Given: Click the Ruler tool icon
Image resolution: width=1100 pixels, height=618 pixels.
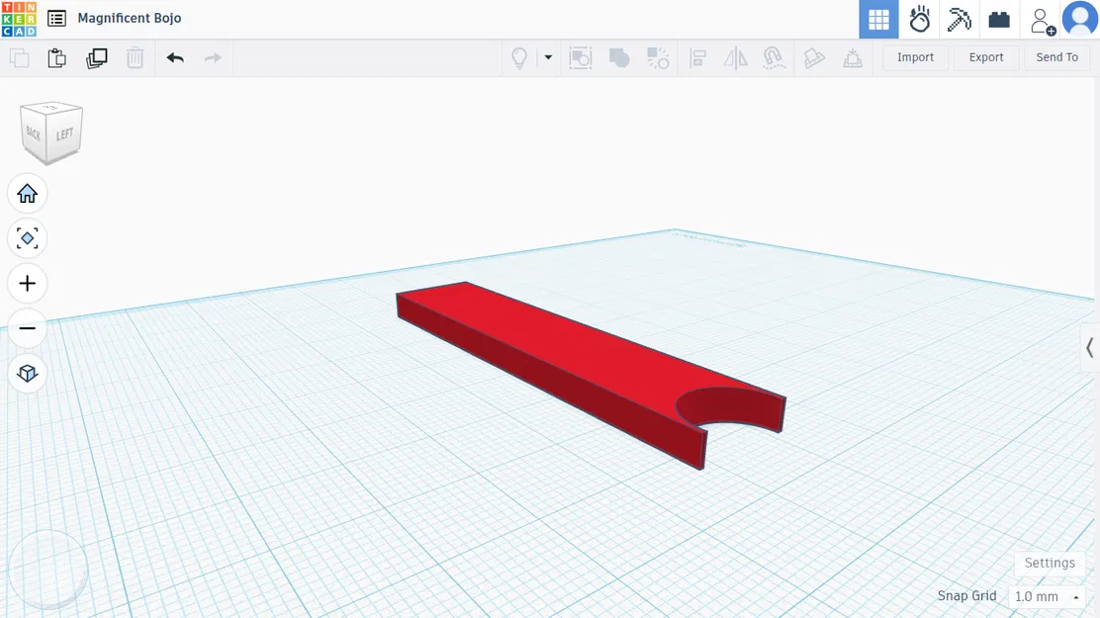Looking at the screenshot, I should click(853, 57).
